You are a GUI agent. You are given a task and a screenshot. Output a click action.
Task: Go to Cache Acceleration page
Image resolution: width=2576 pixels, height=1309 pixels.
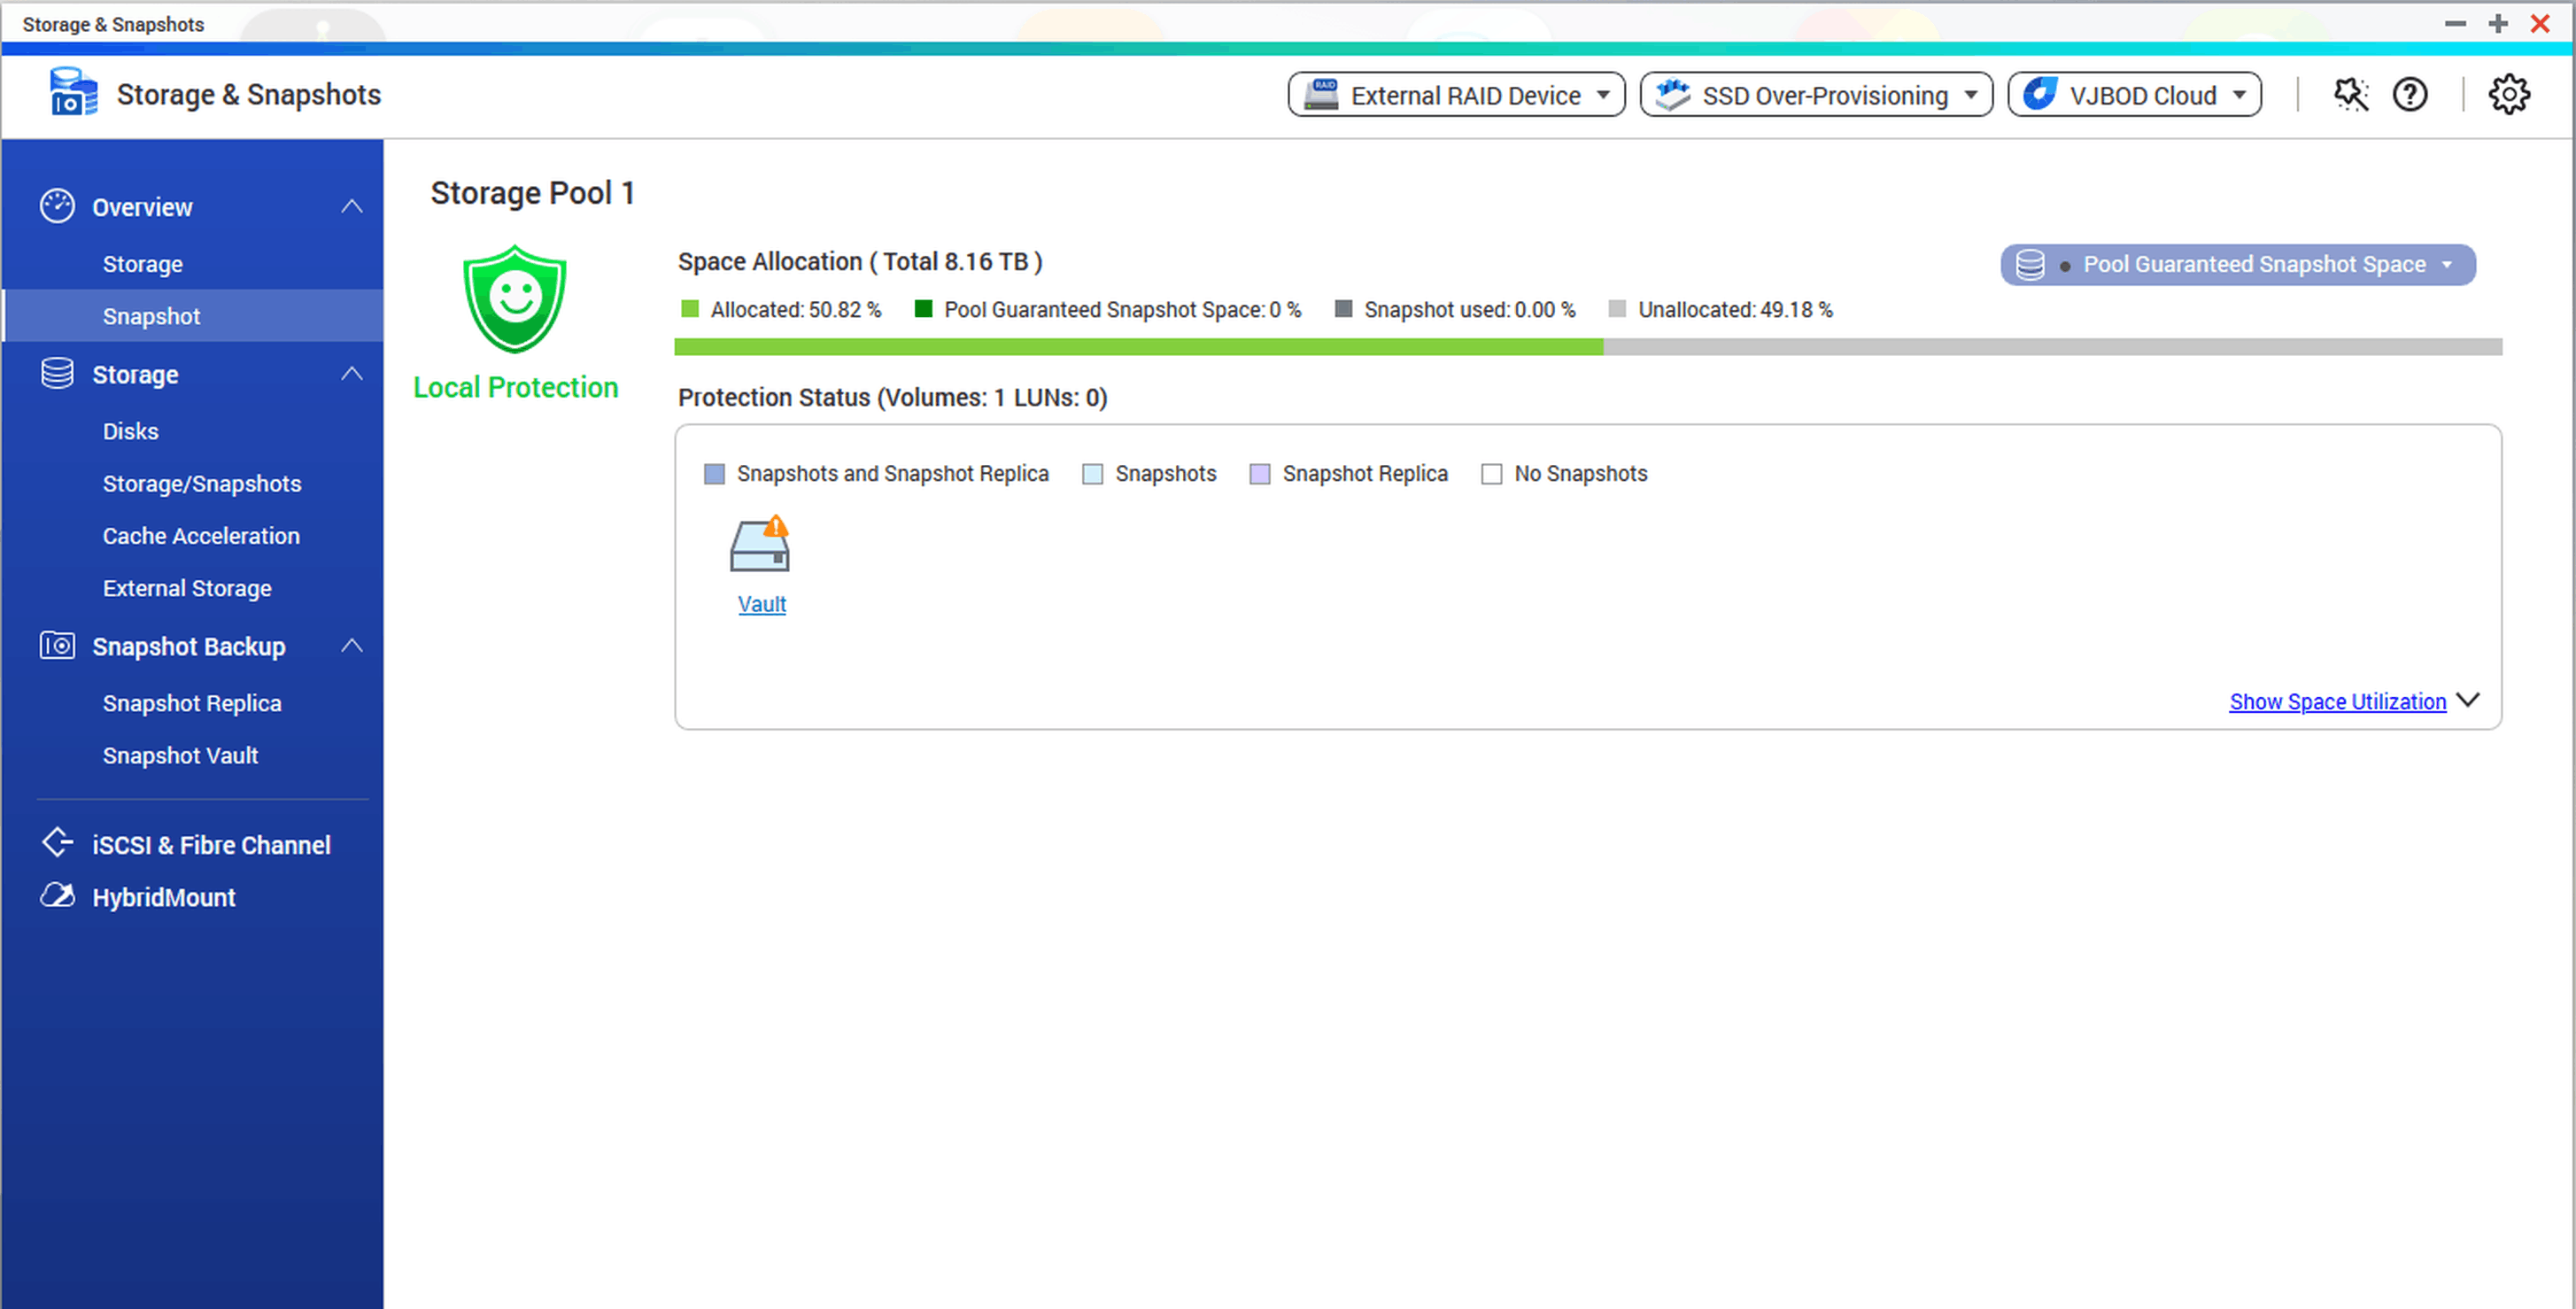click(201, 536)
